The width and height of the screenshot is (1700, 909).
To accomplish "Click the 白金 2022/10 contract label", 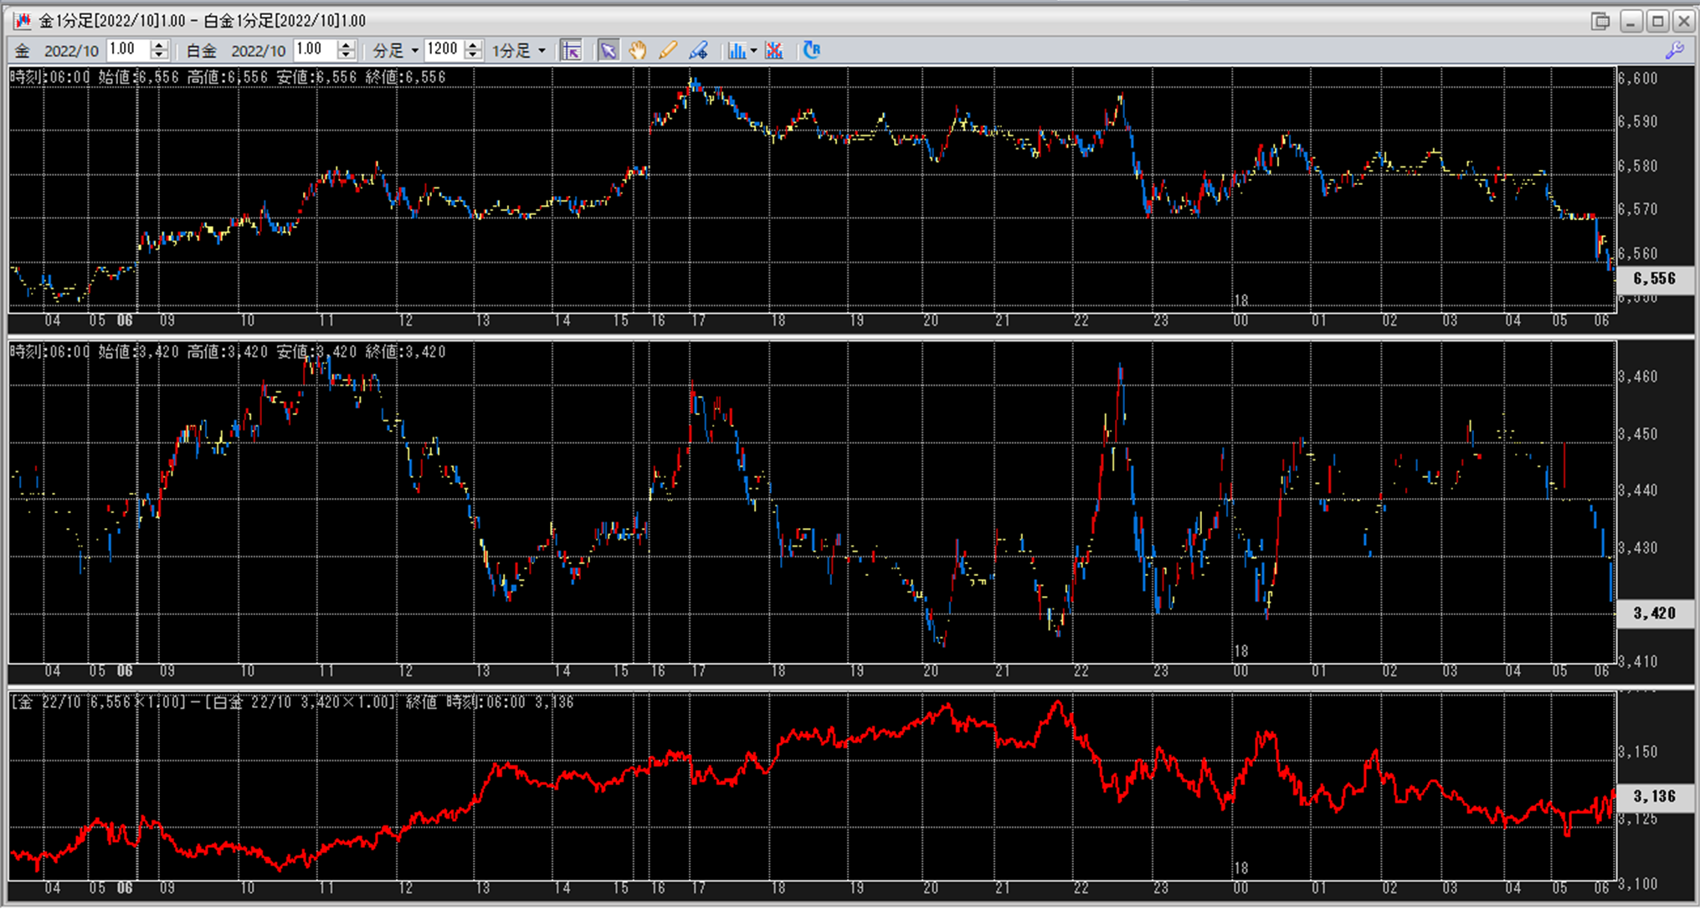I will [x=258, y=51].
